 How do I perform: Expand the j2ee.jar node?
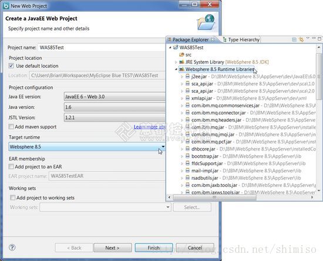pyautogui.click(x=182, y=76)
